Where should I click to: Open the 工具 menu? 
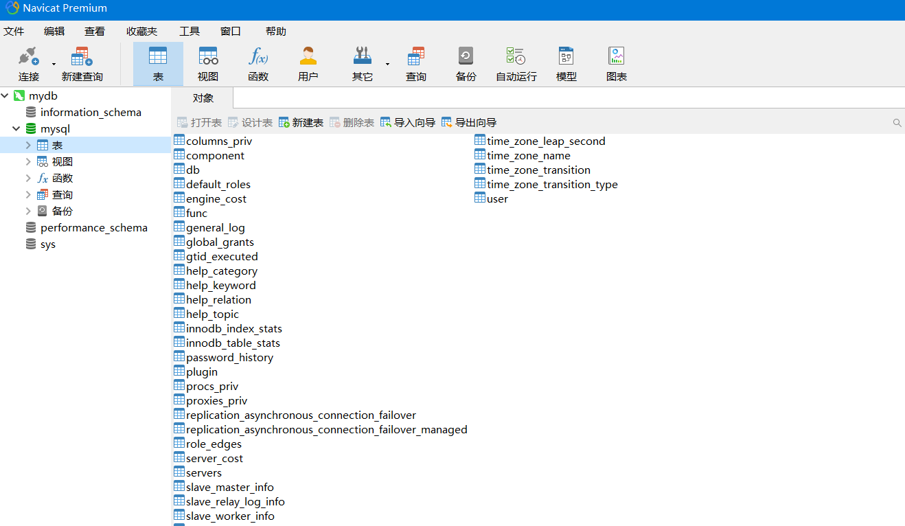click(190, 31)
